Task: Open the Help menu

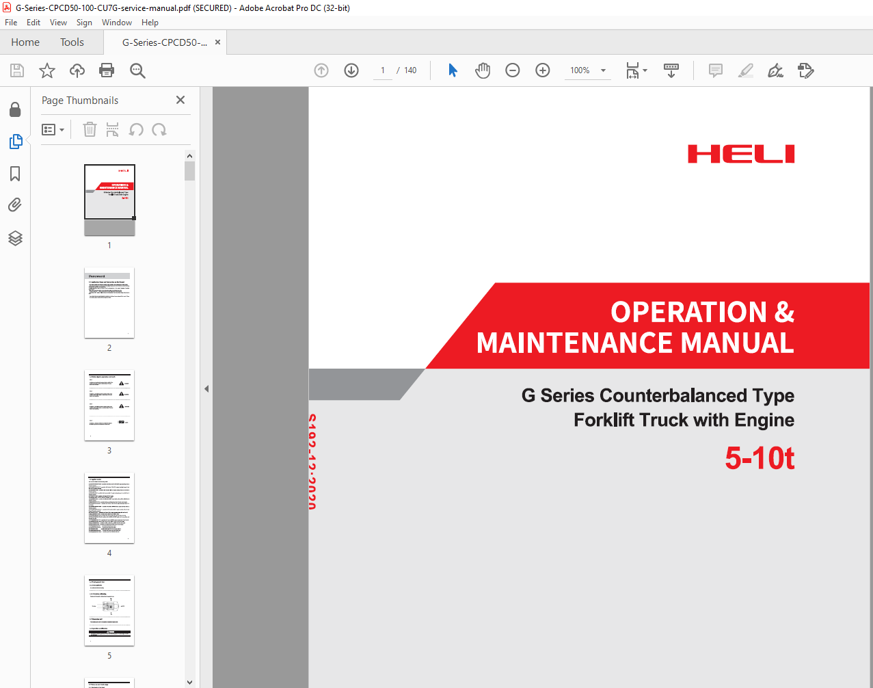Action: coord(150,23)
